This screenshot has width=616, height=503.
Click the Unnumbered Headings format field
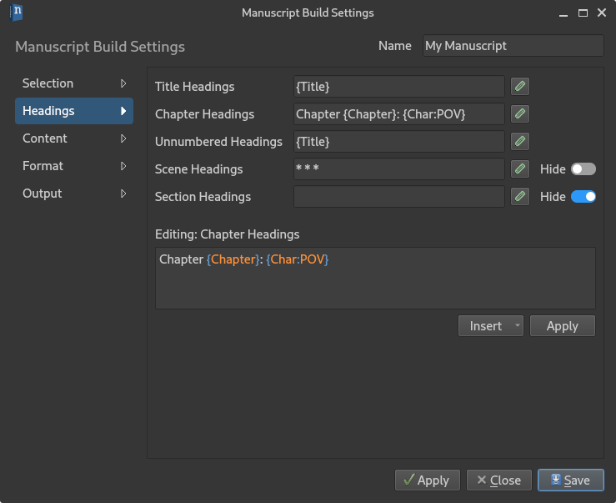point(398,141)
